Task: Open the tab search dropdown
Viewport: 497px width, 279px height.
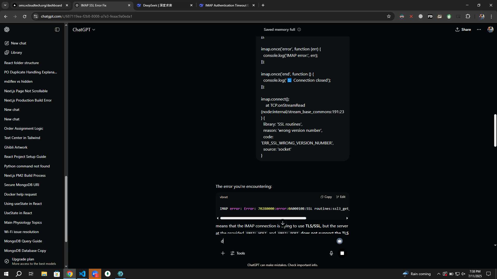Action: point(5,5)
